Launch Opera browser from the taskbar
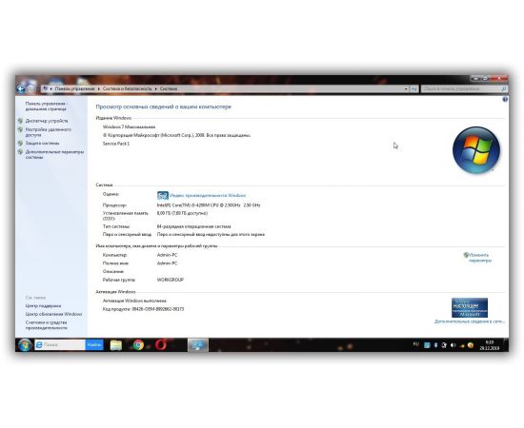The width and height of the screenshot is (524, 428). pyautogui.click(x=161, y=345)
